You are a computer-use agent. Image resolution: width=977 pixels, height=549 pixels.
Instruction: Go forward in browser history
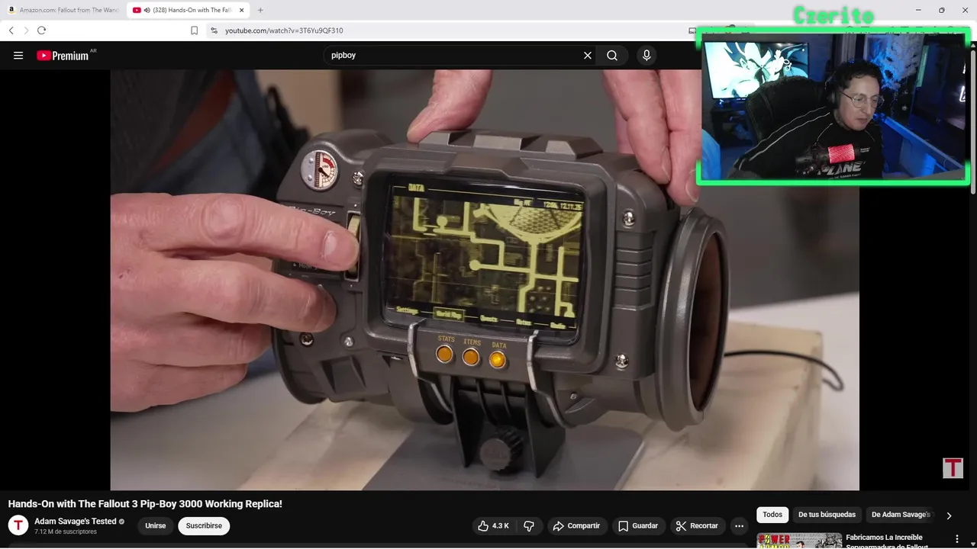pos(26,30)
